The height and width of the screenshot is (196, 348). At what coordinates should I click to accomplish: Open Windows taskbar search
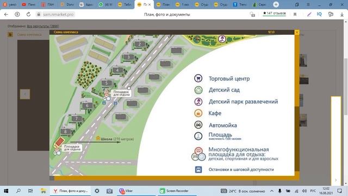click(x=18, y=191)
